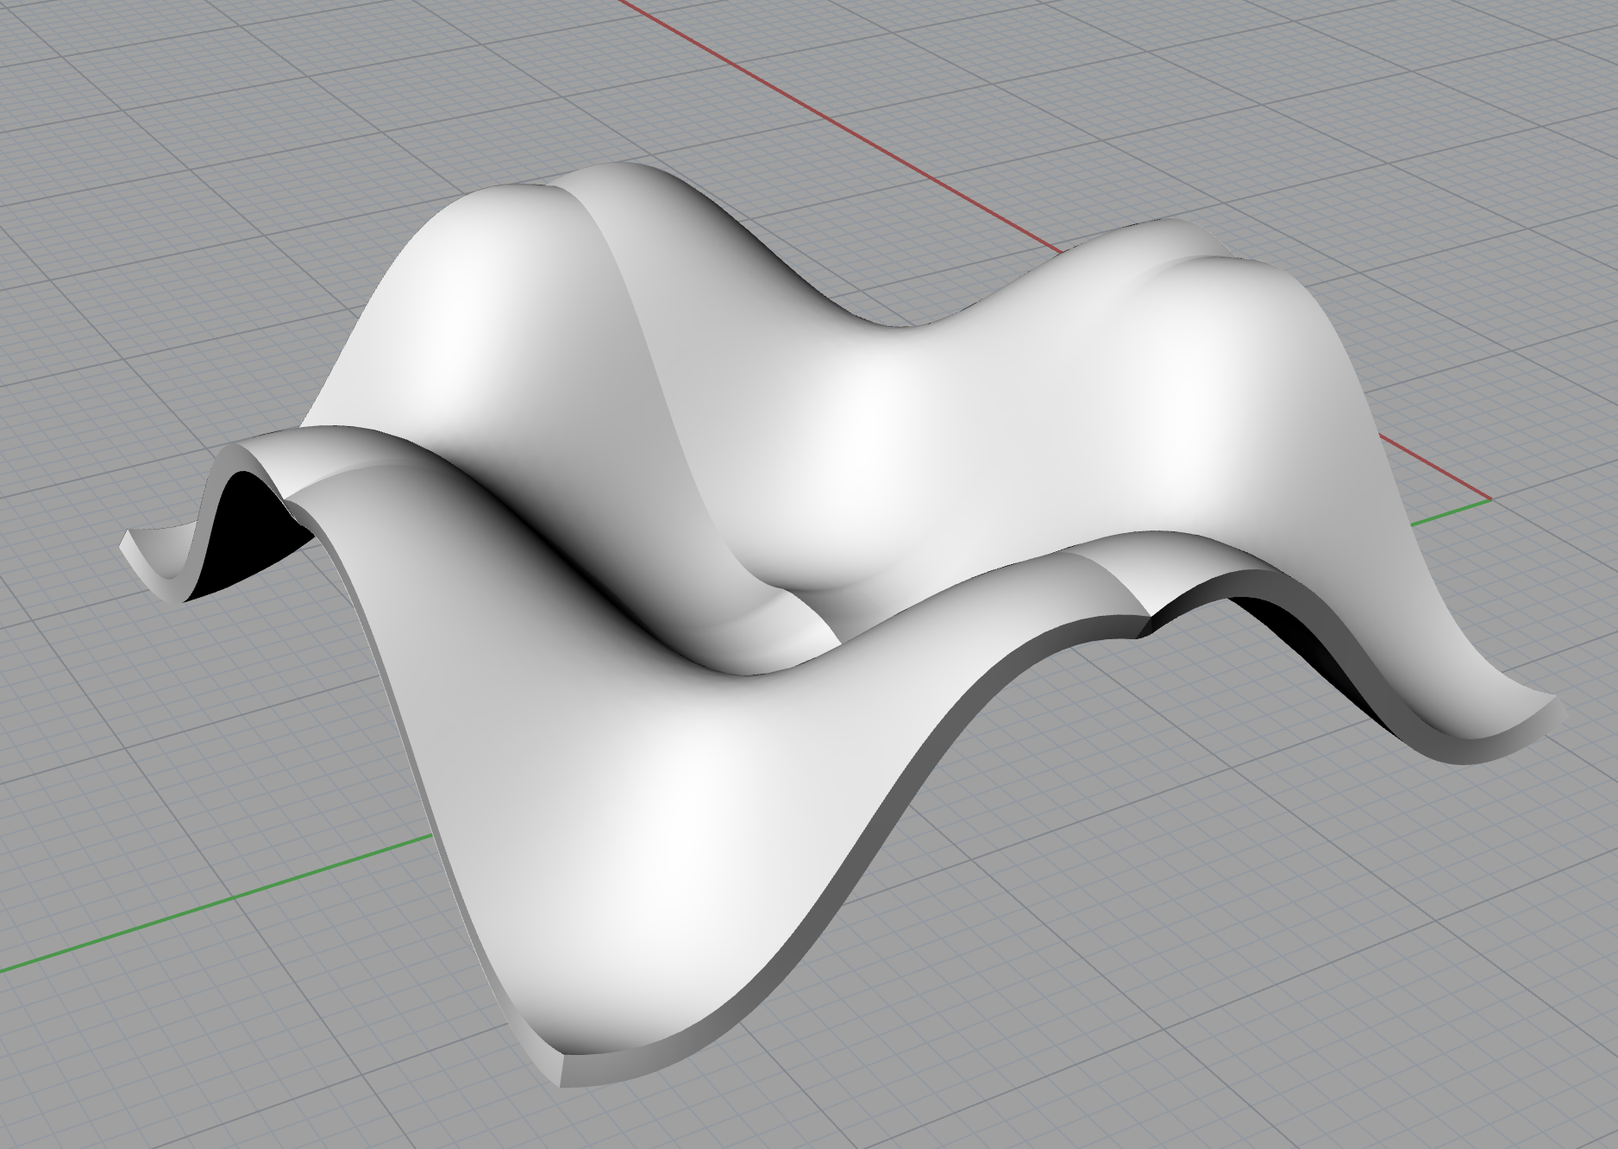This screenshot has height=1149, width=1618.
Task: Click the short green axis segment right of surface
Action: (x=1451, y=511)
